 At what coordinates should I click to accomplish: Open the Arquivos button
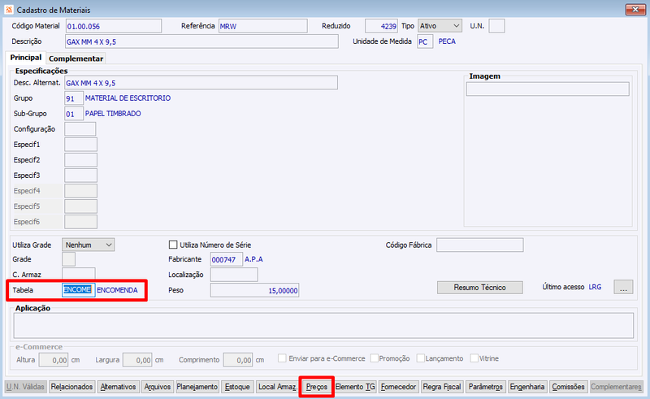click(157, 387)
